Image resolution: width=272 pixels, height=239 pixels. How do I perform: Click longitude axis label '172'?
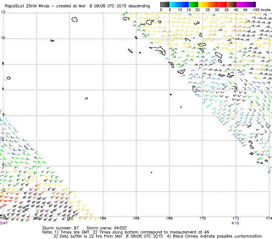point(236,218)
